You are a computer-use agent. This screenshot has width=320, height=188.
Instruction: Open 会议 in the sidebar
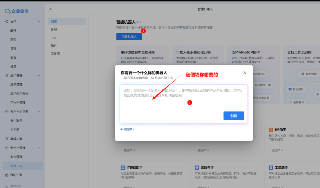point(13,57)
